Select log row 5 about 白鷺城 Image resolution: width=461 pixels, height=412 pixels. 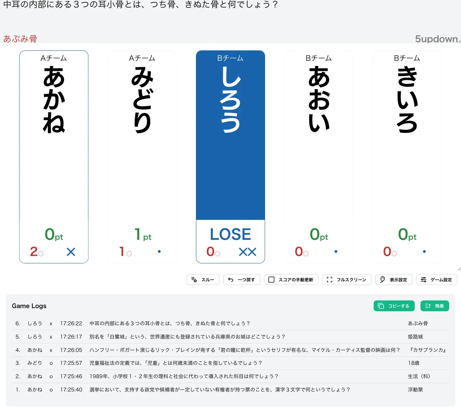[230, 337]
